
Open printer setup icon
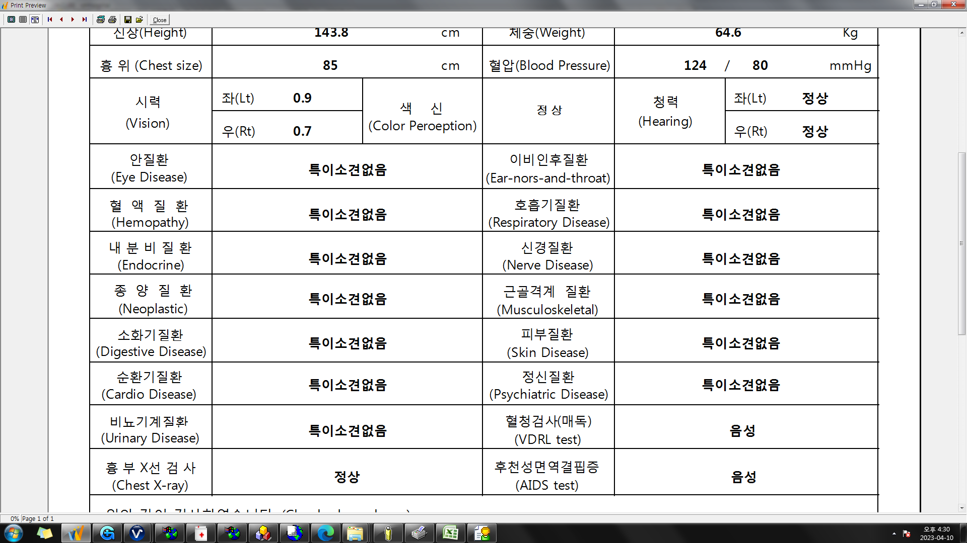point(101,20)
